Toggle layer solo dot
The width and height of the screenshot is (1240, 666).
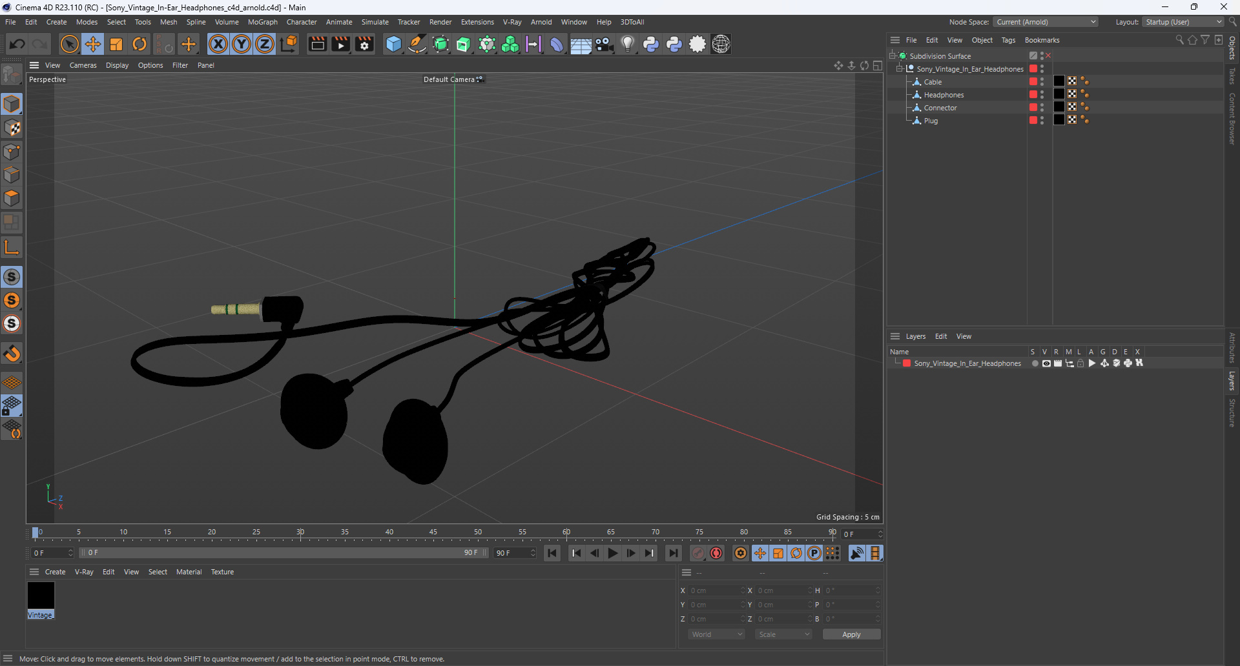click(x=1035, y=363)
